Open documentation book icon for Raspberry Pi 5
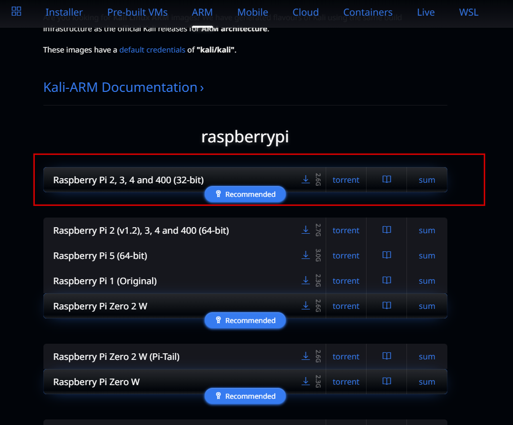 point(387,255)
